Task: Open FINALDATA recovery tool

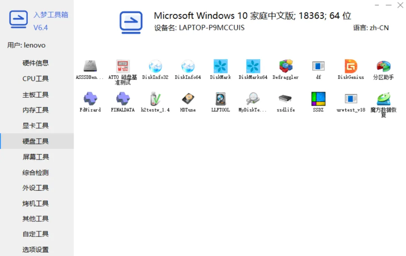Action: (123, 102)
